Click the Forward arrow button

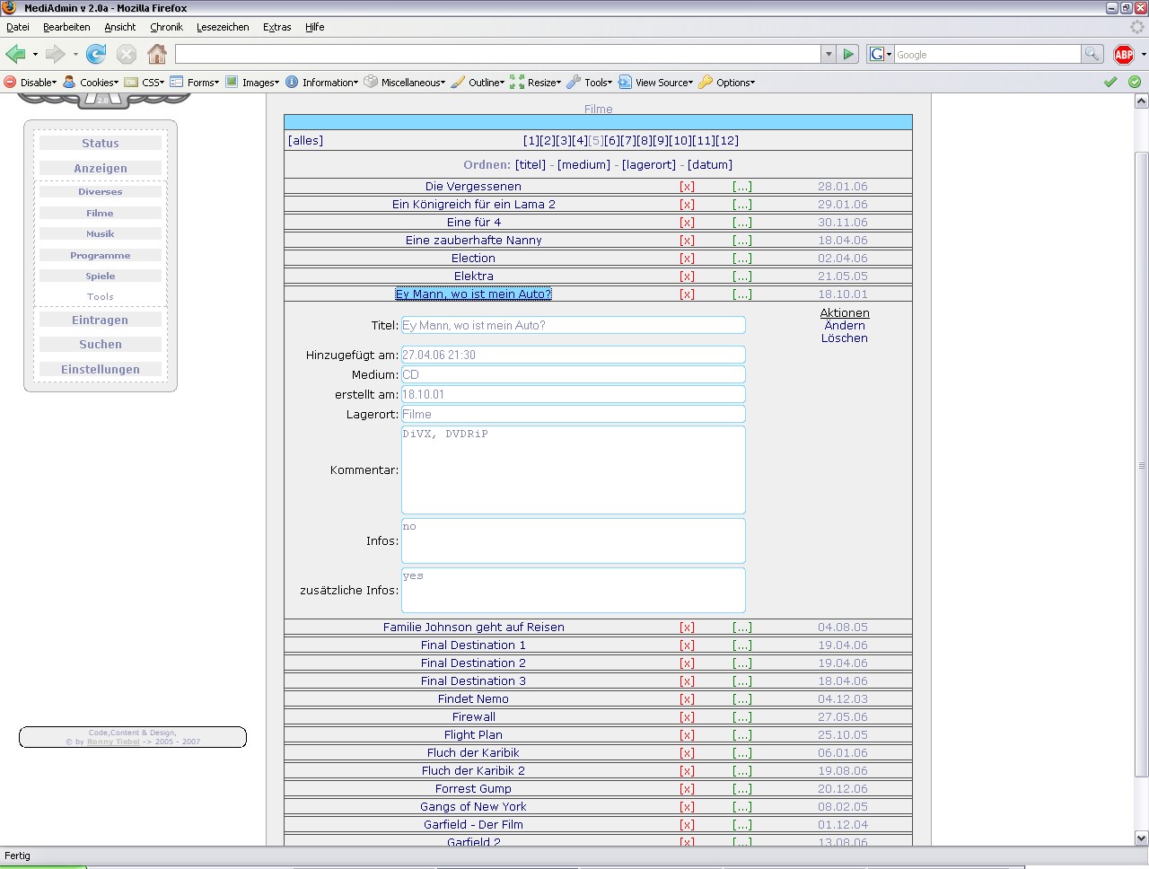click(x=55, y=54)
